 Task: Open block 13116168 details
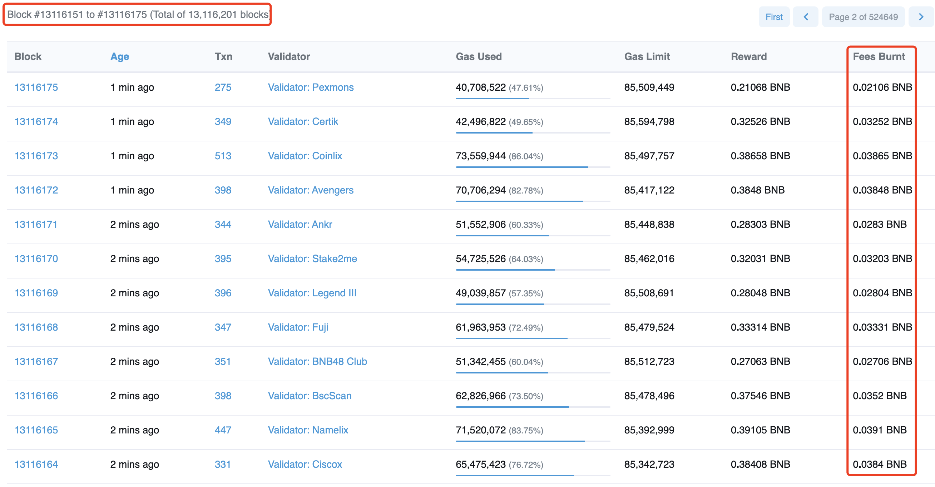coord(36,327)
